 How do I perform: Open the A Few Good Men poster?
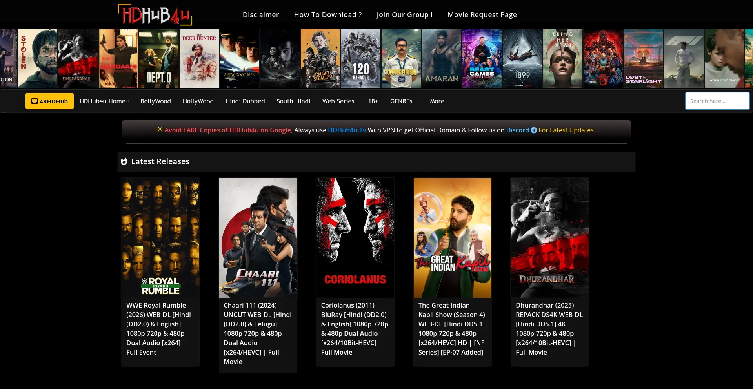coord(240,58)
